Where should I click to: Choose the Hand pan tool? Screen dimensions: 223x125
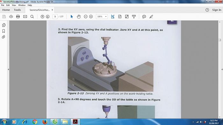coord(79,16)
